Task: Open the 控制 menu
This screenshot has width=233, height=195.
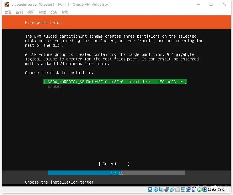Action: point(19,12)
